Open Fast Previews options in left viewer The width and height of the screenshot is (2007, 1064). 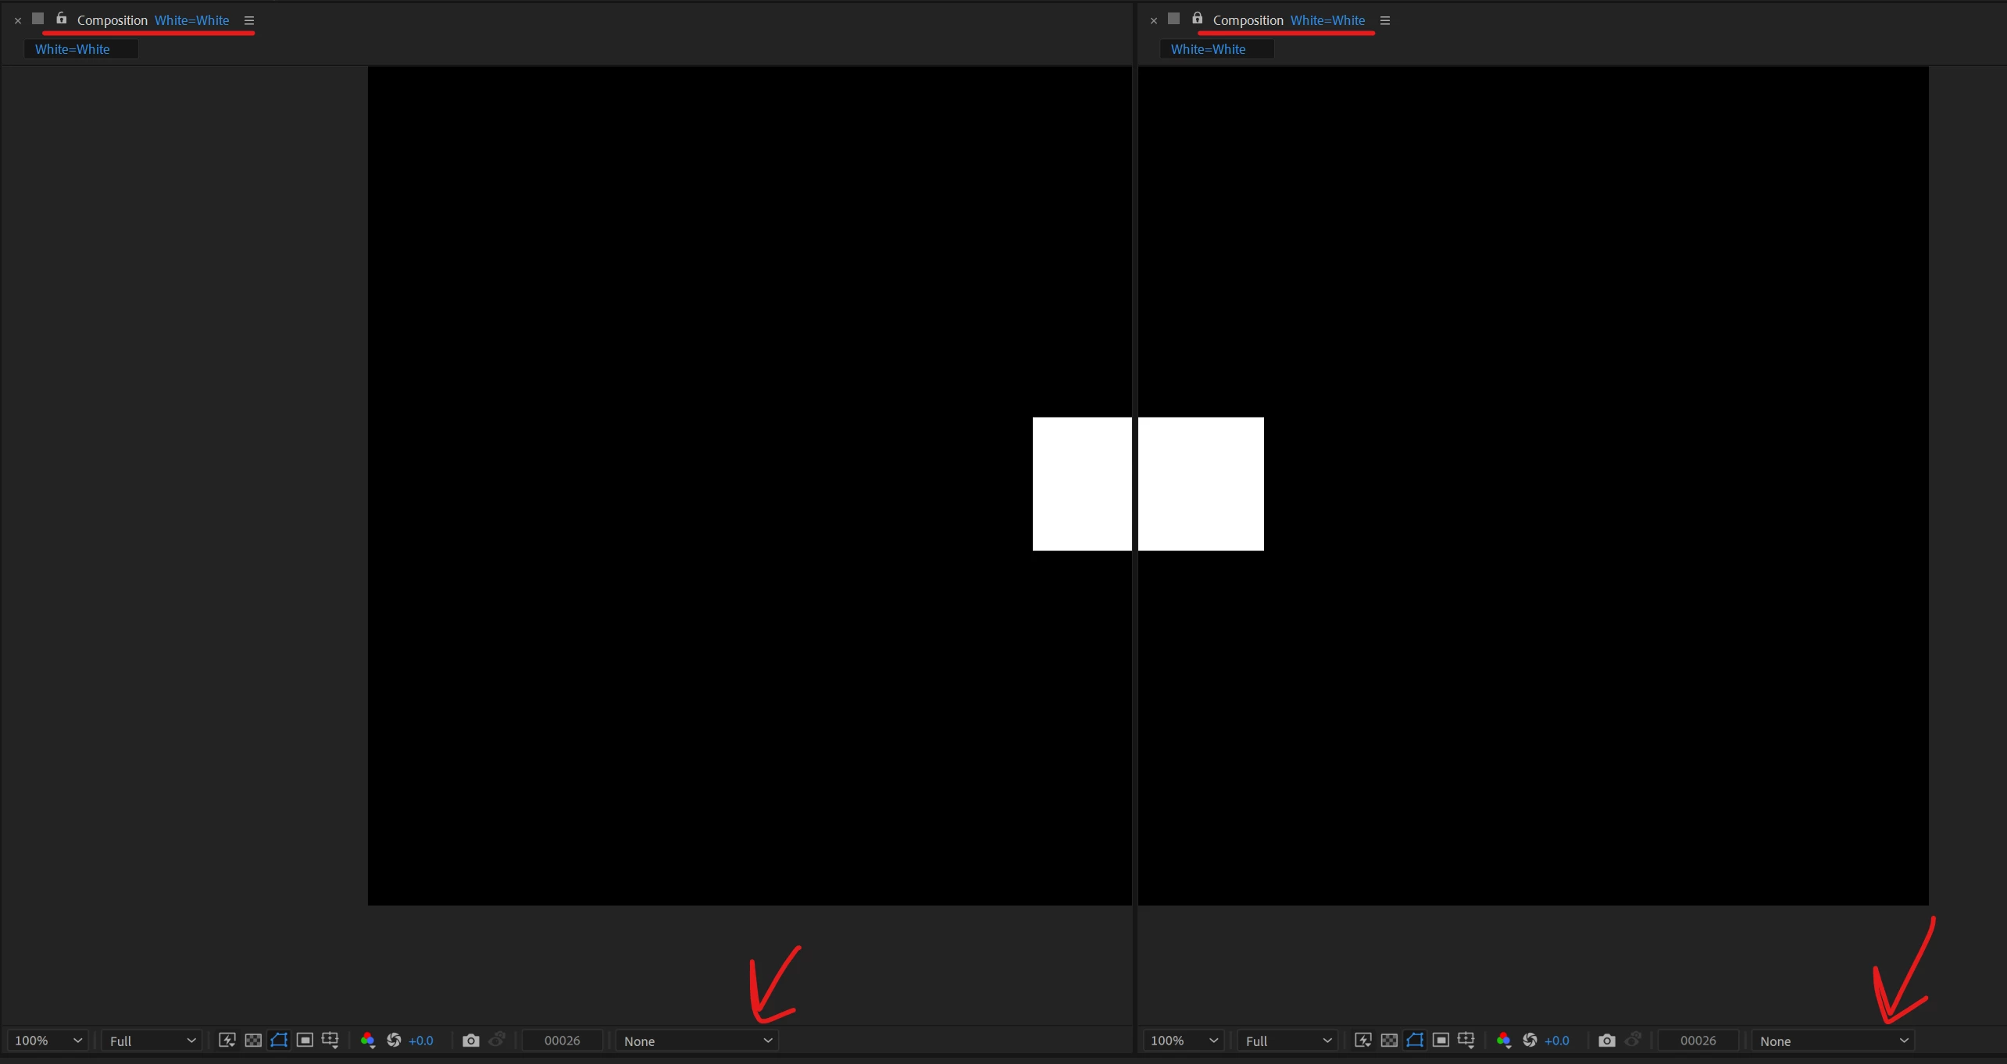(x=227, y=1040)
